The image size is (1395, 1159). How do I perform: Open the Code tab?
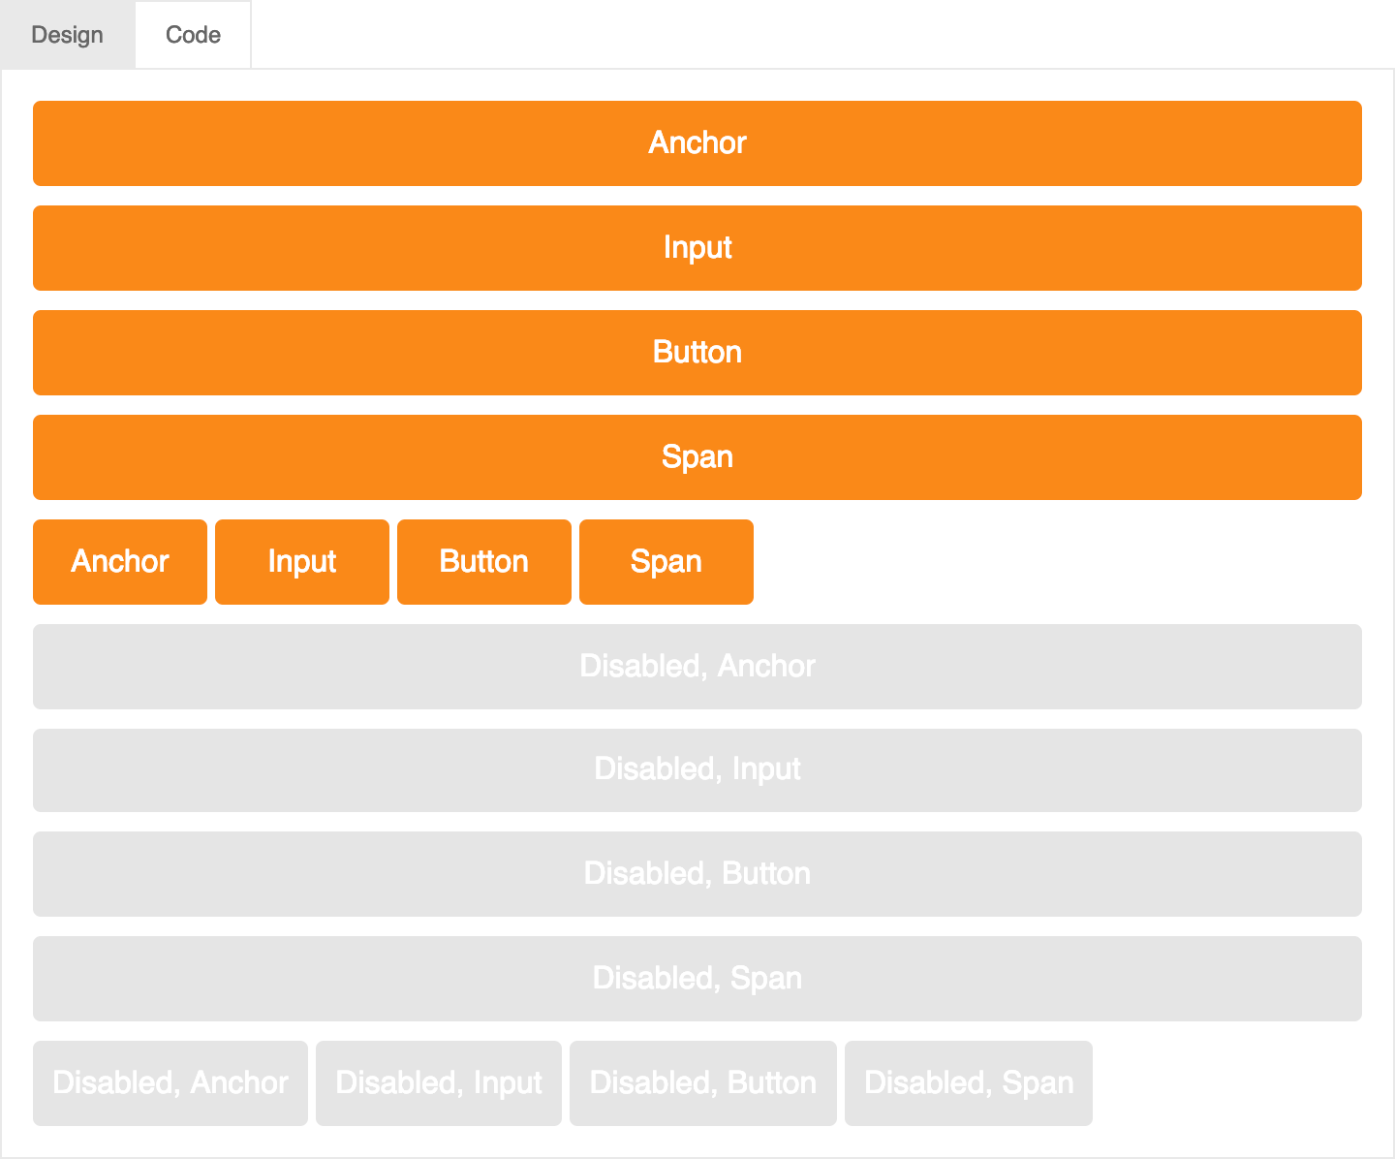[193, 35]
